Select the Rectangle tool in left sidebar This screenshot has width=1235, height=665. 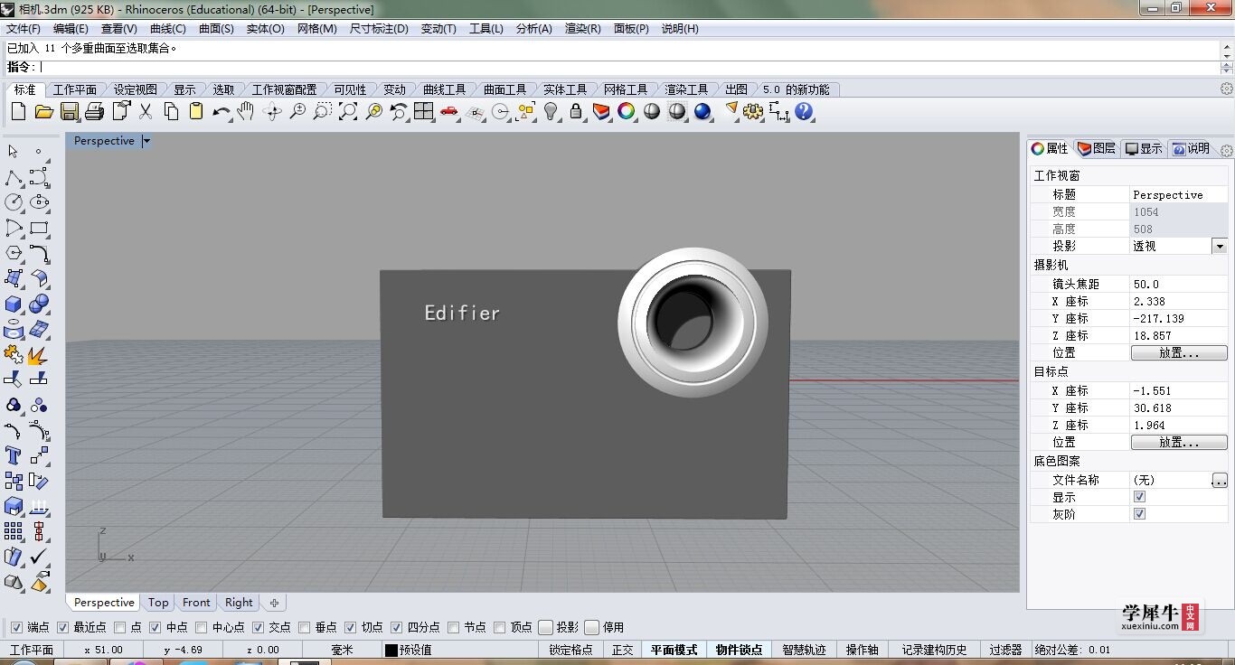[39, 228]
